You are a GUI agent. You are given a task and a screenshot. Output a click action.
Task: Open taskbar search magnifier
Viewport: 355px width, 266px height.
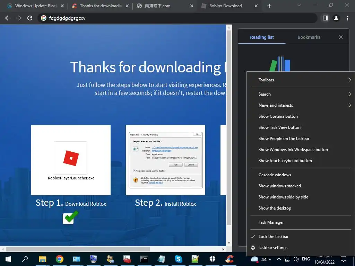coord(25,259)
